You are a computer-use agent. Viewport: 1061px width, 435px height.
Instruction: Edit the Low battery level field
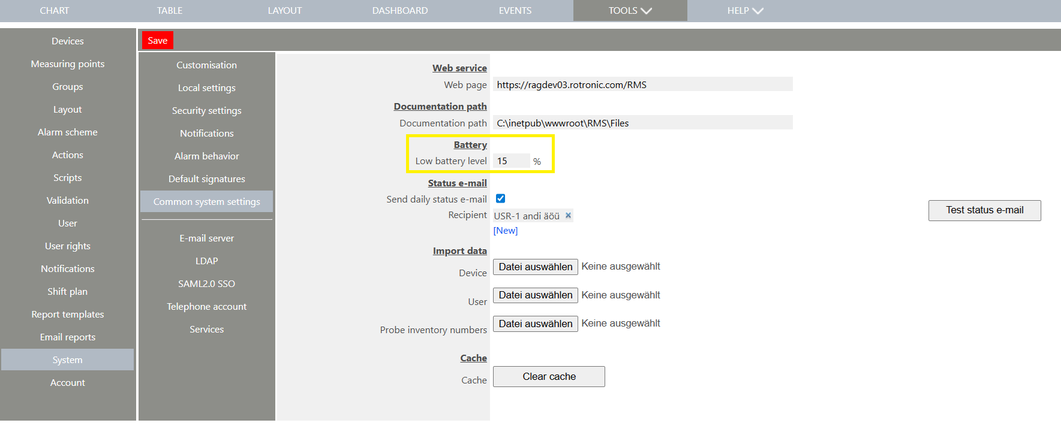(512, 161)
